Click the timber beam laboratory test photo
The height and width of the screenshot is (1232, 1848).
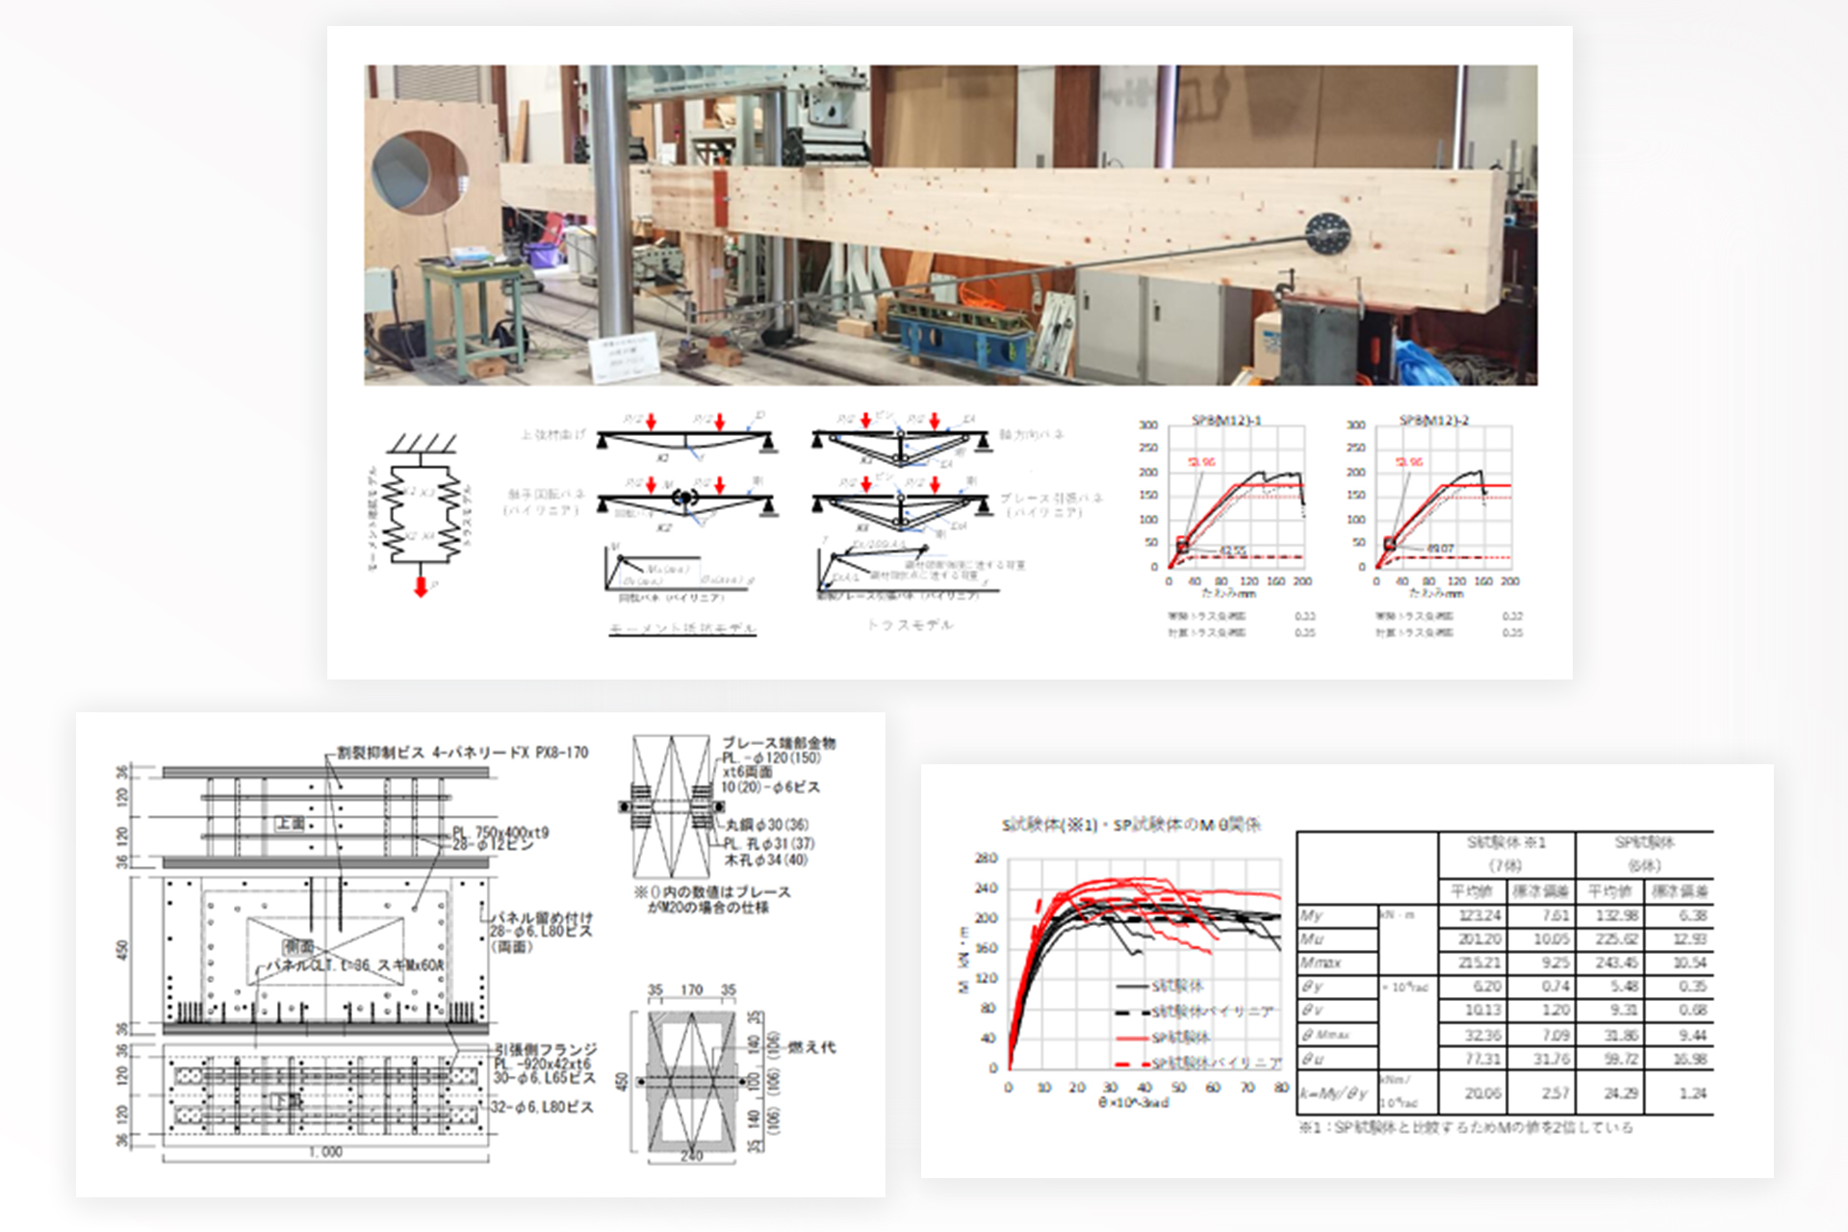point(950,225)
